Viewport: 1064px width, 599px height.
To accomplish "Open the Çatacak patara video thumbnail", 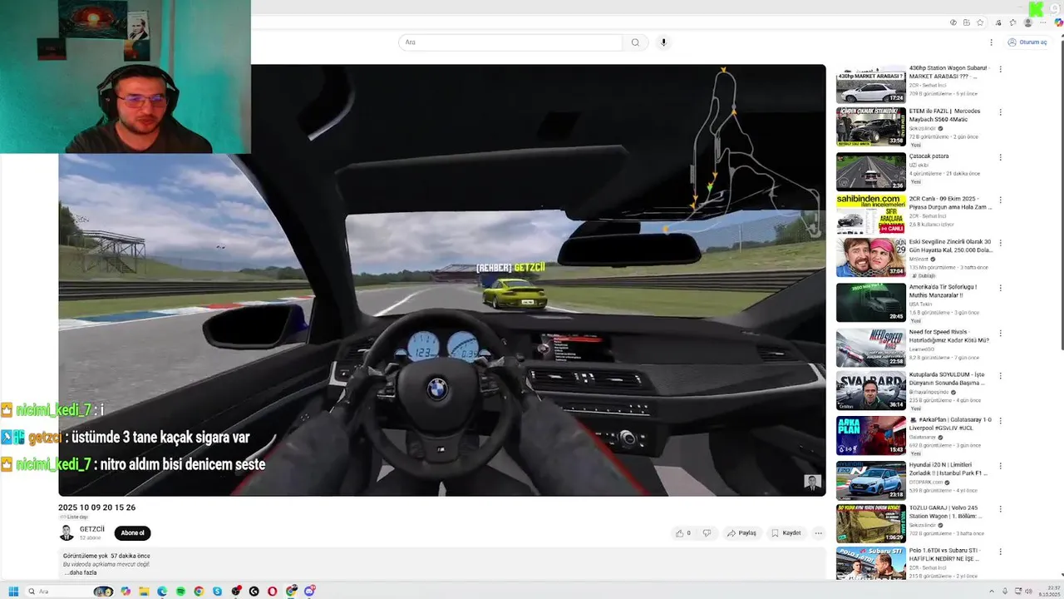I will click(871, 172).
